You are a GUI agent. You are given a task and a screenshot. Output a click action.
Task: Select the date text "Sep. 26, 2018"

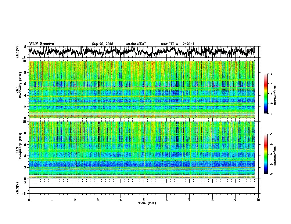point(103,44)
